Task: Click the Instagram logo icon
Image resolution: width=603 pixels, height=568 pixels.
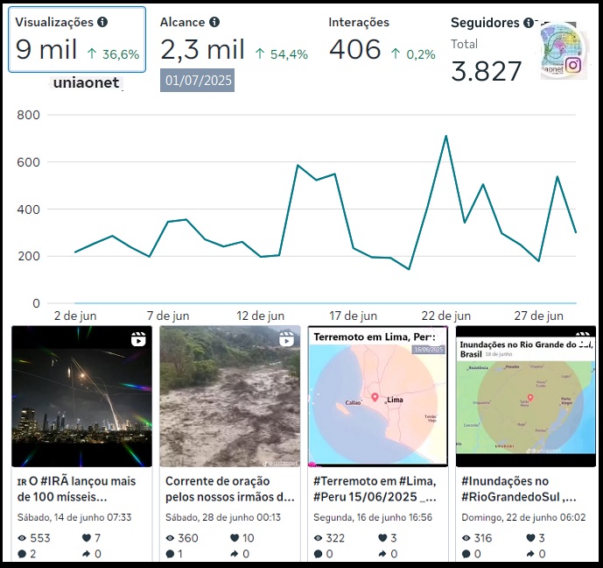Action: (x=573, y=64)
